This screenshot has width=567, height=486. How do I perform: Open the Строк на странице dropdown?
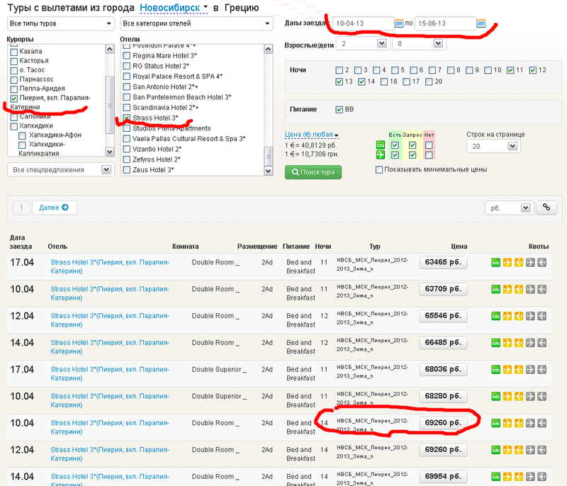[x=493, y=147]
